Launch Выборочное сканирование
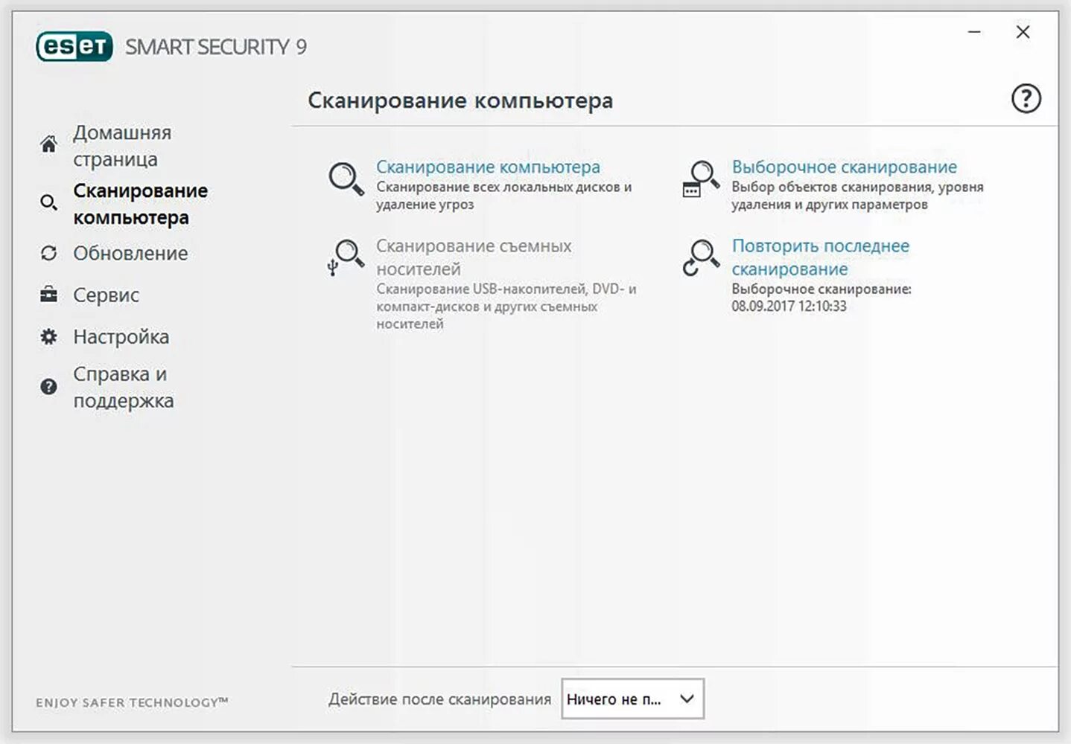Viewport: 1071px width, 744px height. (844, 167)
